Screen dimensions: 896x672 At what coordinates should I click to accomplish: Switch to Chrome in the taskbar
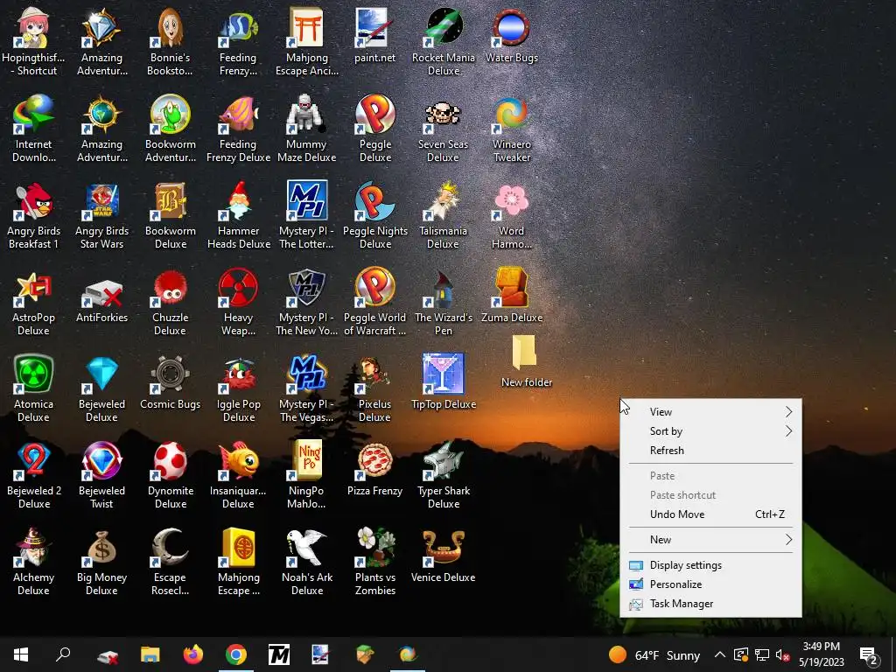point(236,654)
